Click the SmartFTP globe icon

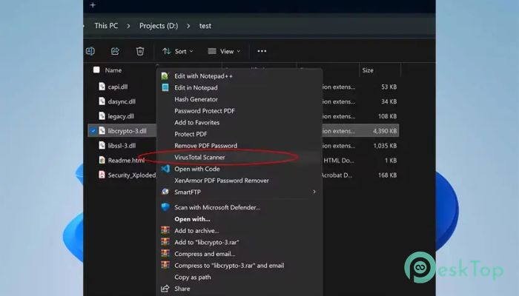click(x=165, y=192)
